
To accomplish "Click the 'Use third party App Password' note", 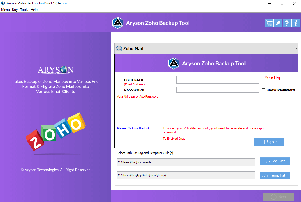I will pos(138,96).
